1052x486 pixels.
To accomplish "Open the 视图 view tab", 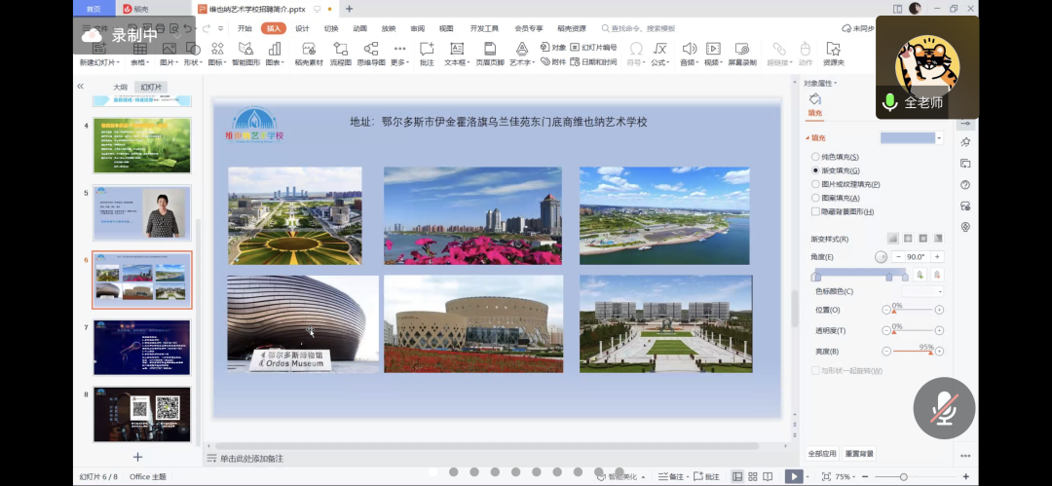I will [446, 29].
